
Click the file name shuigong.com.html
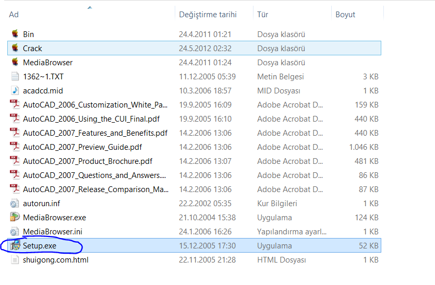(x=56, y=260)
